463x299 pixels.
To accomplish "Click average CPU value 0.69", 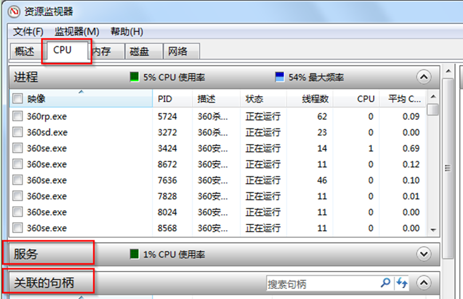I will coord(411,148).
